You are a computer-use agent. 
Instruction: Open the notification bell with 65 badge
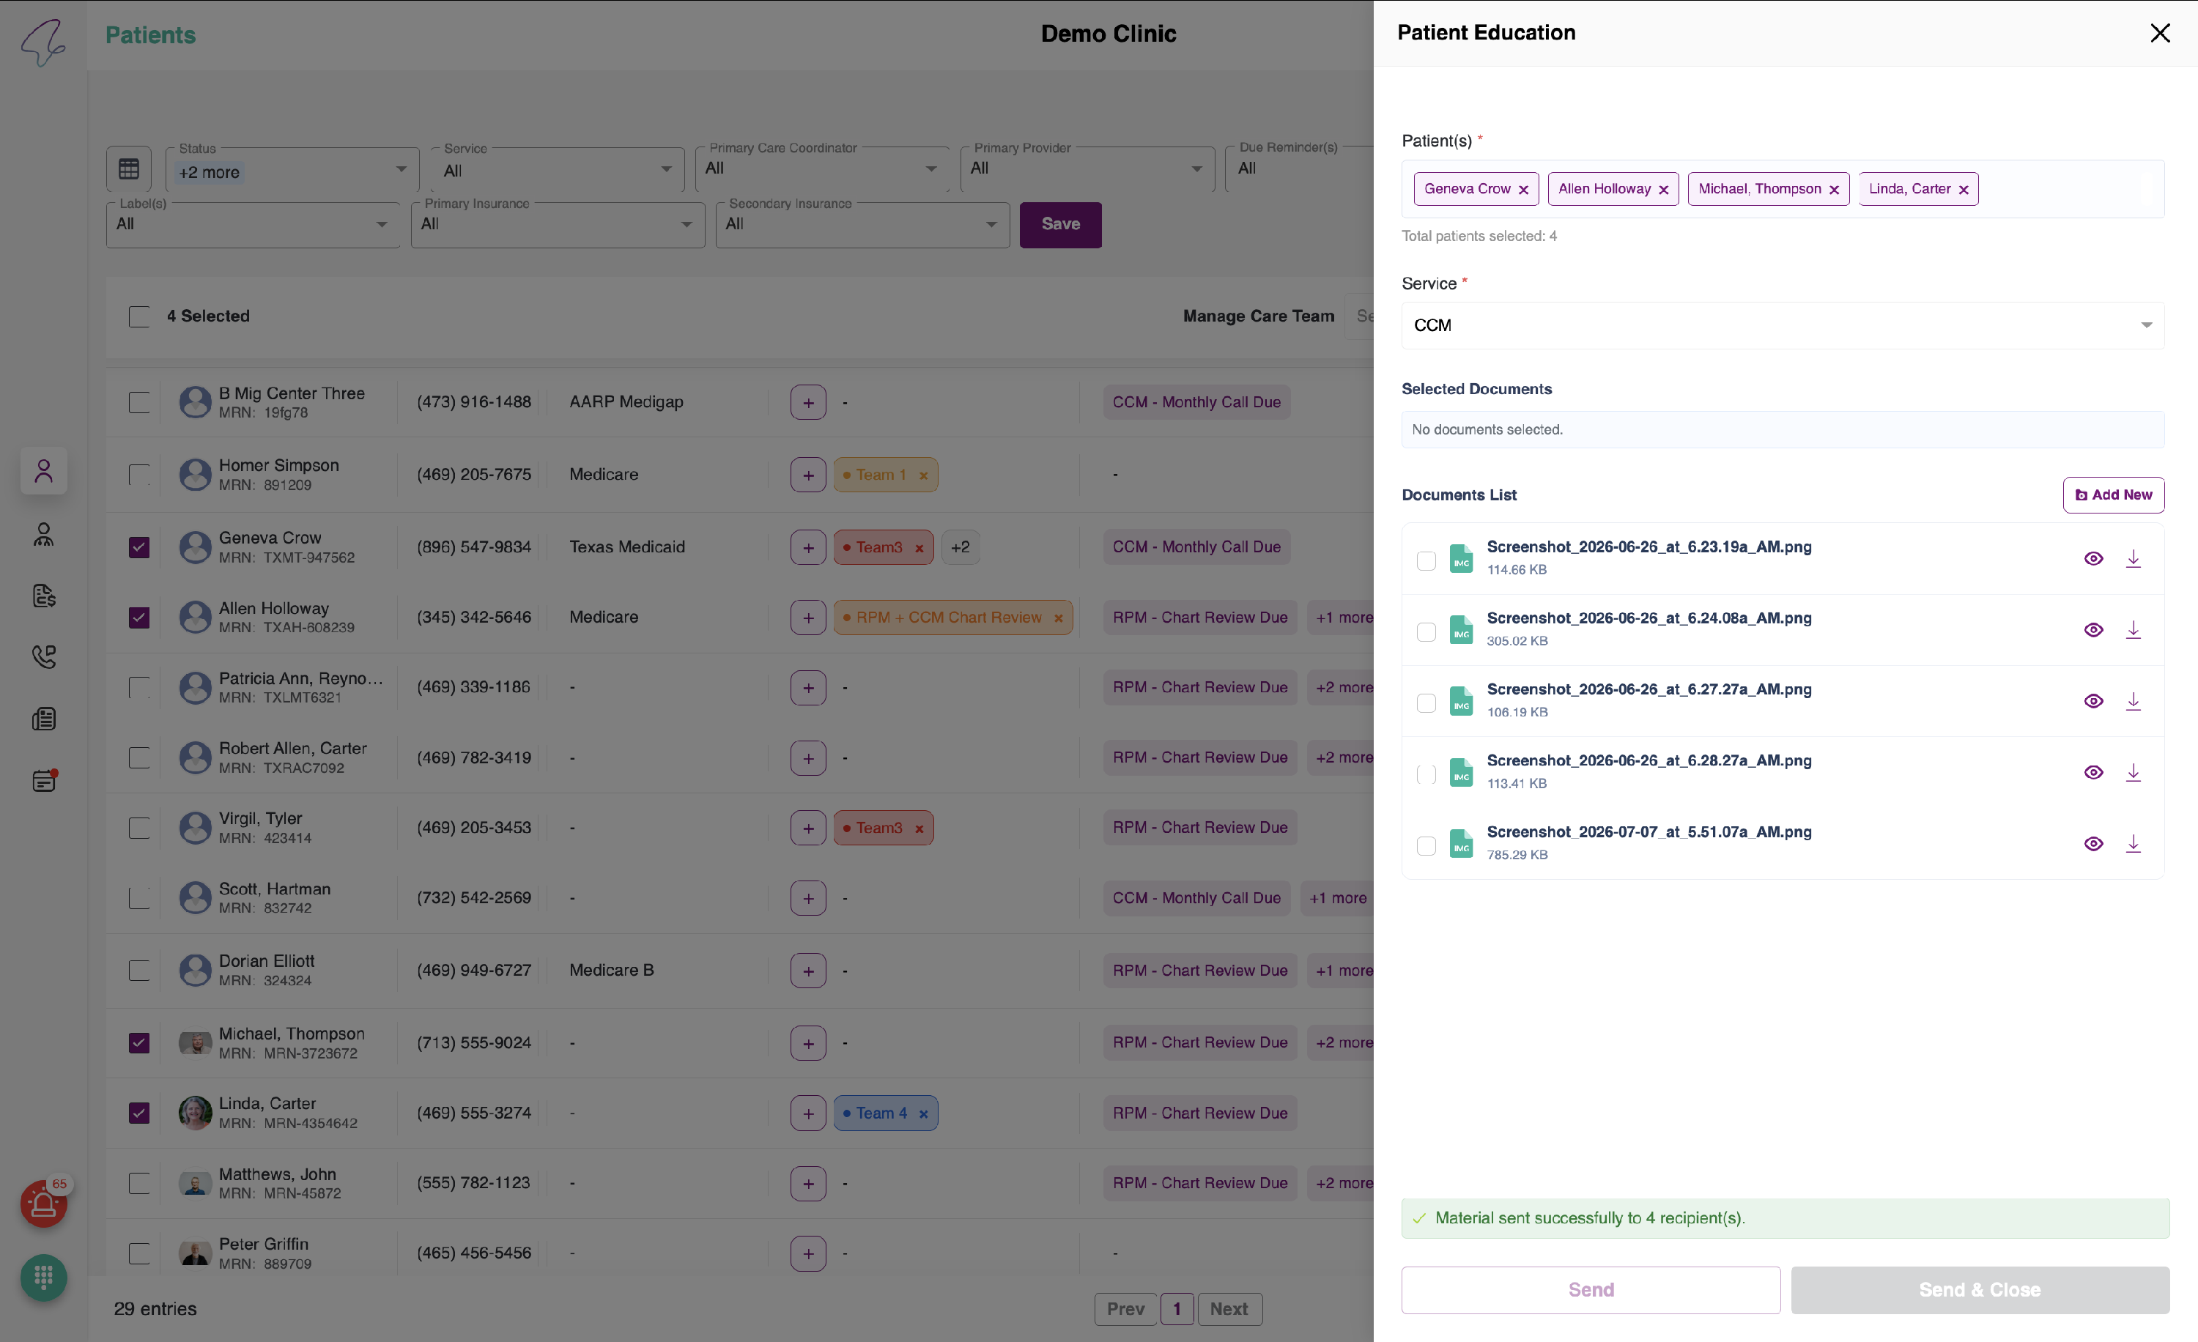coord(44,1204)
